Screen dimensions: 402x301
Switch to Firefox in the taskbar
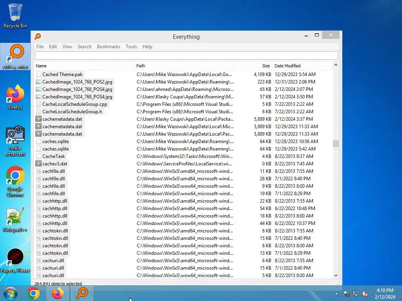pyautogui.click(x=57, y=293)
